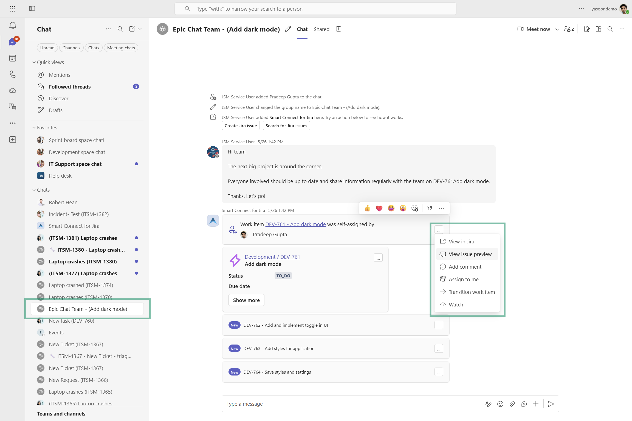
Task: React with laughing emoji
Action: pyautogui.click(x=391, y=208)
